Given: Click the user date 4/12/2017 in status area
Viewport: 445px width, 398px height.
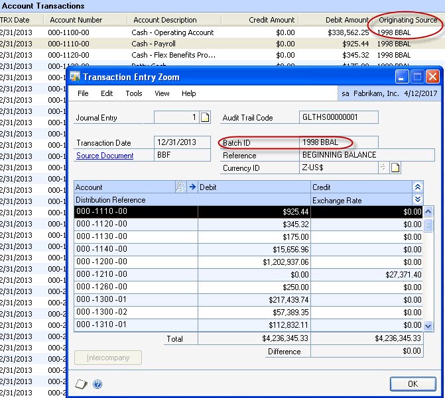Looking at the screenshot, I should [420, 93].
